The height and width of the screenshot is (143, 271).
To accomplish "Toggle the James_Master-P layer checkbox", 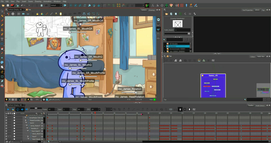I will 14,126.
